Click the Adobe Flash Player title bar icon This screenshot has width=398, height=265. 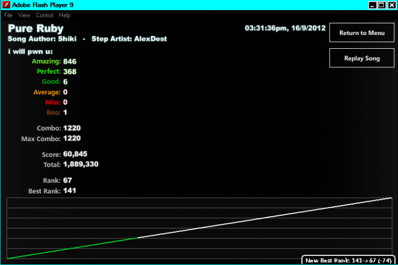point(6,5)
